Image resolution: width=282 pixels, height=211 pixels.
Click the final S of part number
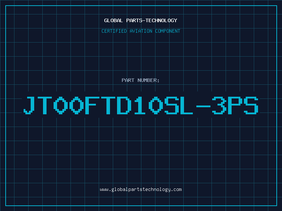pos(251,105)
